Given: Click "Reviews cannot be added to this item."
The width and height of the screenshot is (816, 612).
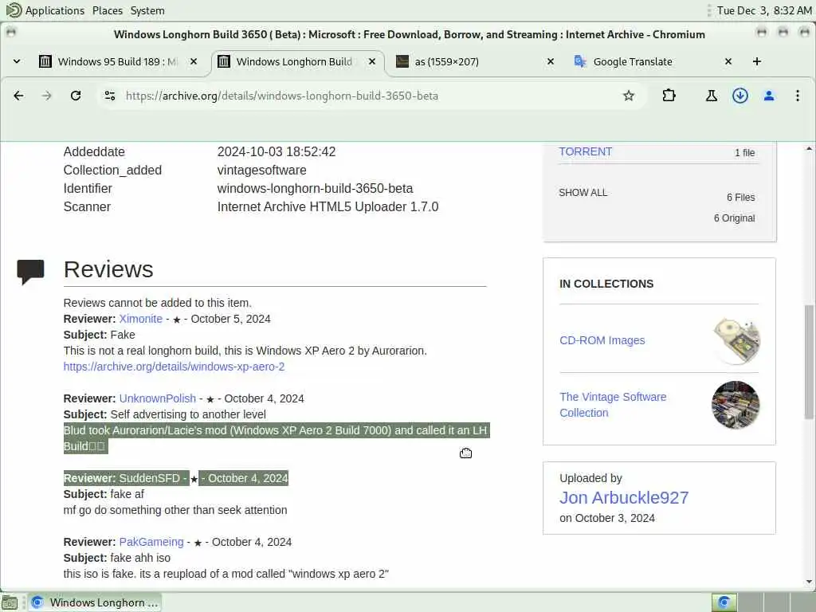Looking at the screenshot, I should pos(157,302).
